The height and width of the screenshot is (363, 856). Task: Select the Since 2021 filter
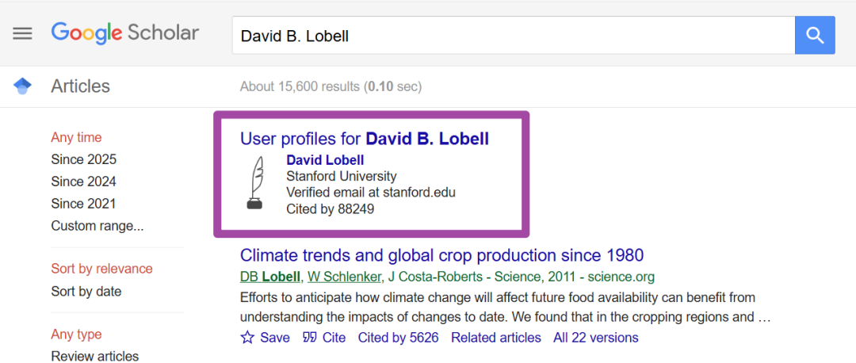83,204
